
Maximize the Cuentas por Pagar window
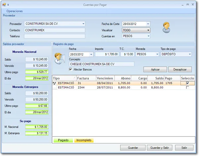point(188,5)
